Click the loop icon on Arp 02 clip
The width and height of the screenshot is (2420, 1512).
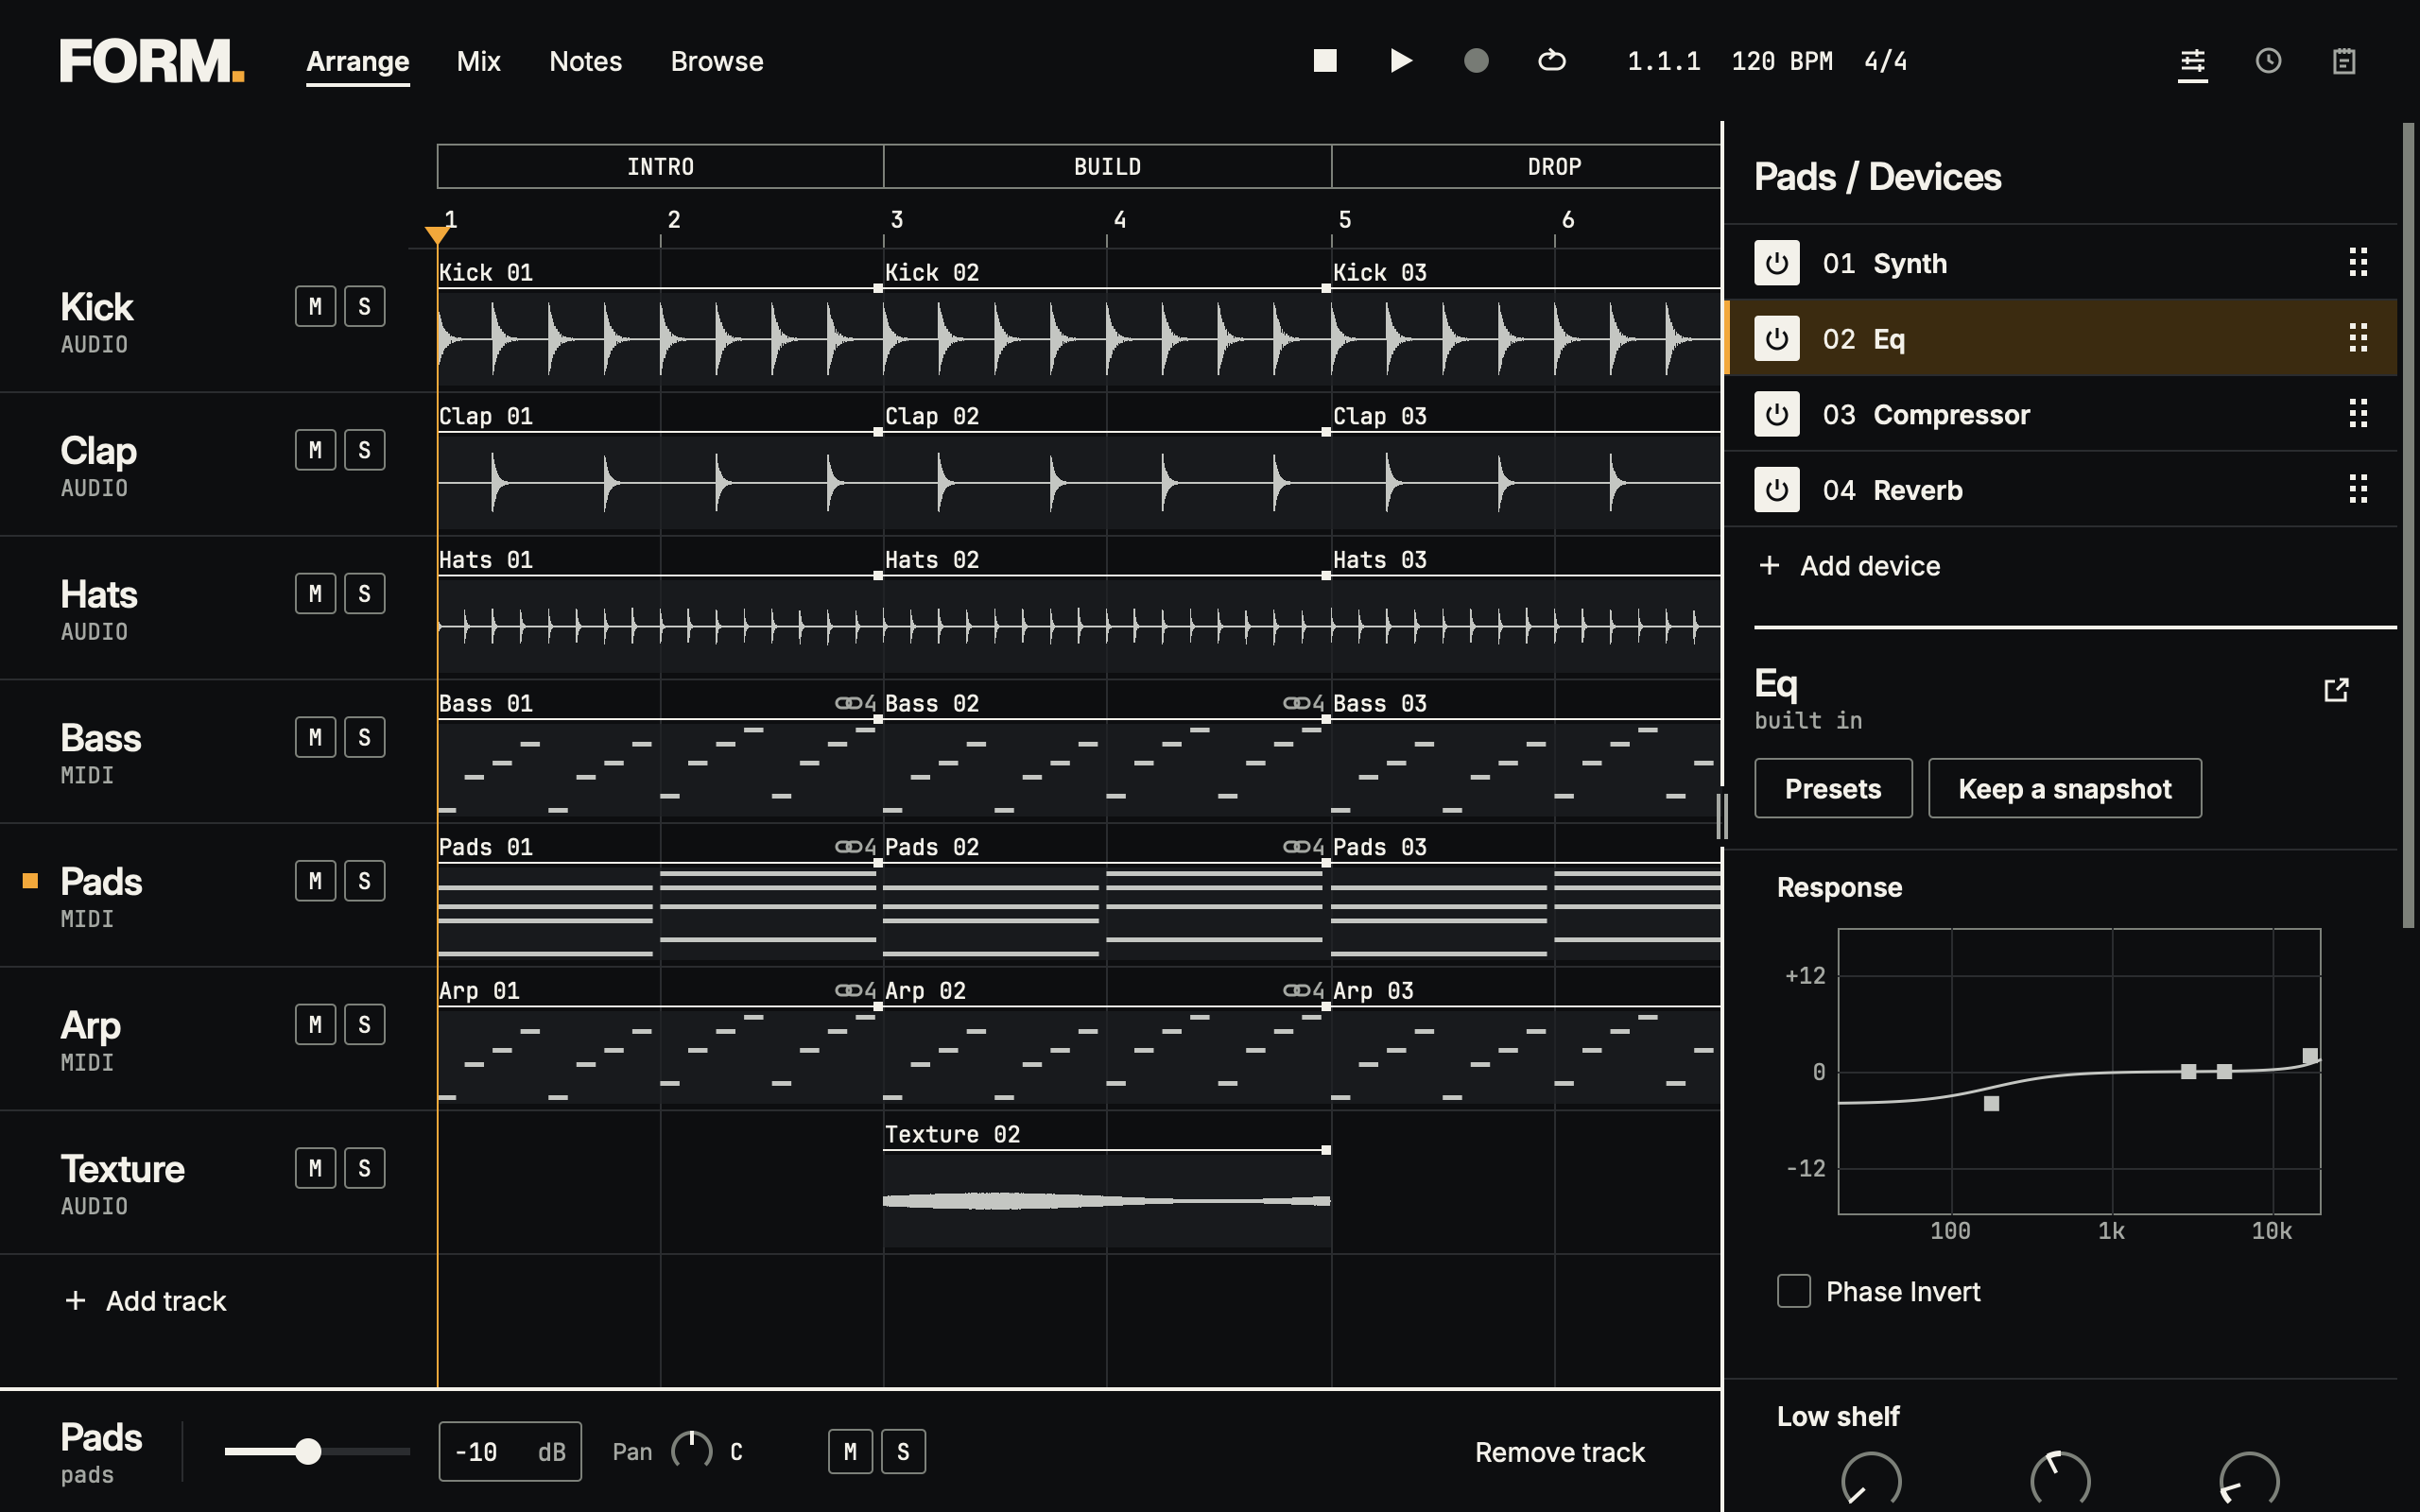[x=1297, y=991]
